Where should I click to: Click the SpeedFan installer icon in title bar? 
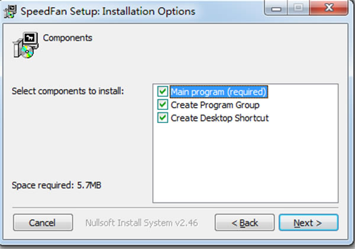tap(10, 11)
